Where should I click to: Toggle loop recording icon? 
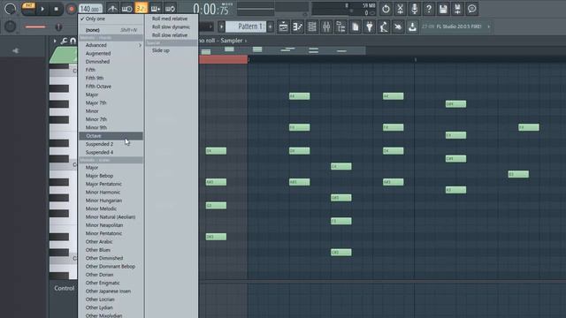(170, 9)
